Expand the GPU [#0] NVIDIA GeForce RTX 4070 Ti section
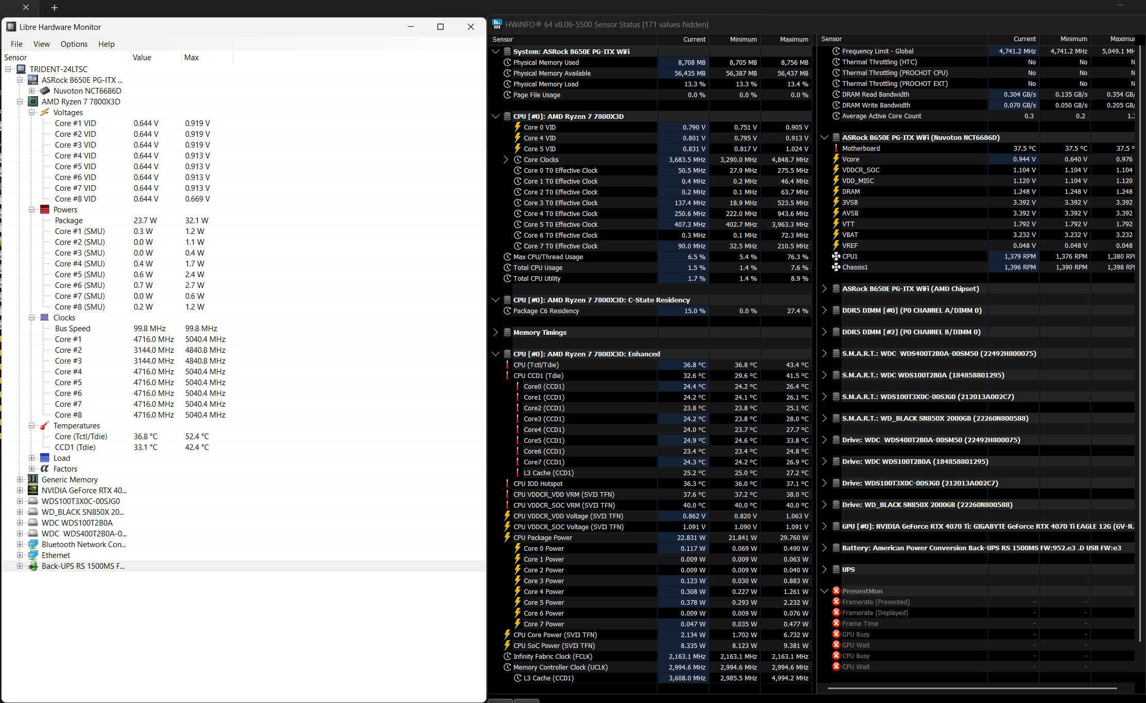 coord(824,526)
